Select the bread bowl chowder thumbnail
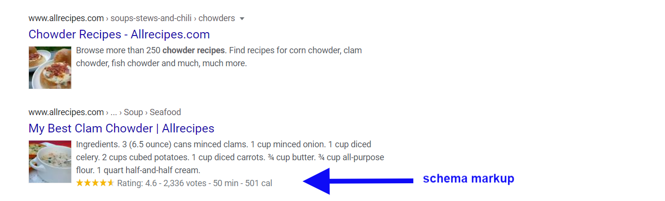 pos(50,68)
